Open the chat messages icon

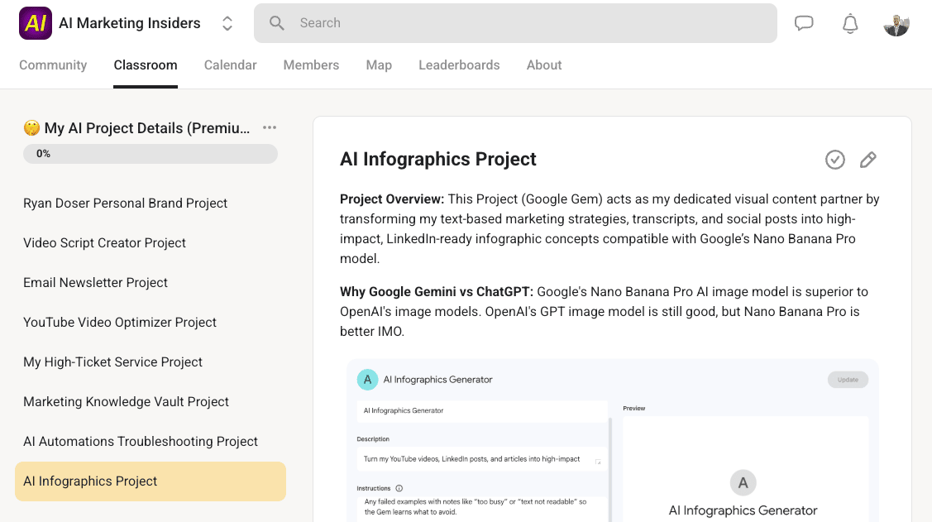pos(804,23)
